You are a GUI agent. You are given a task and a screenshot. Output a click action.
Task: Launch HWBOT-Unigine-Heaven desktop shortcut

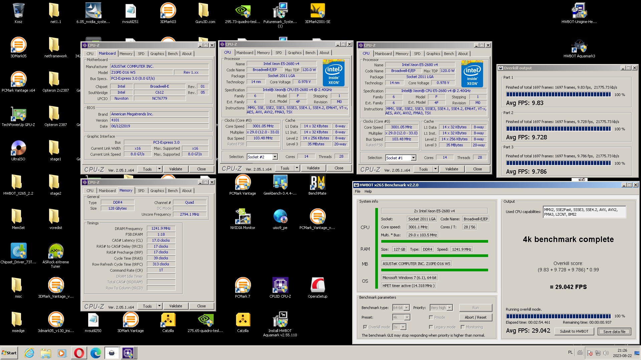point(579,13)
